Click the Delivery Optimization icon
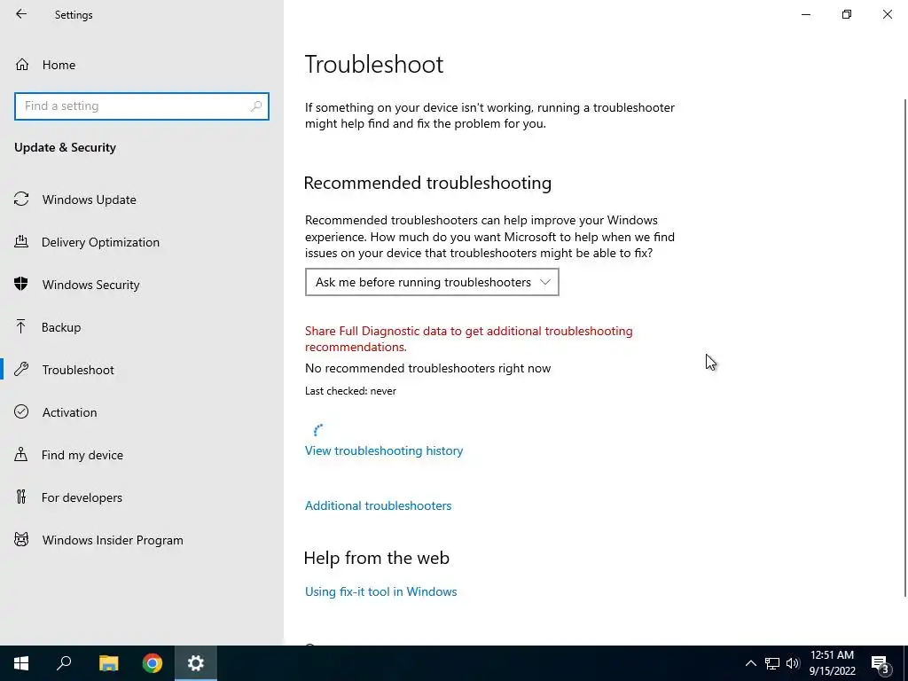The width and height of the screenshot is (908, 681). point(21,241)
